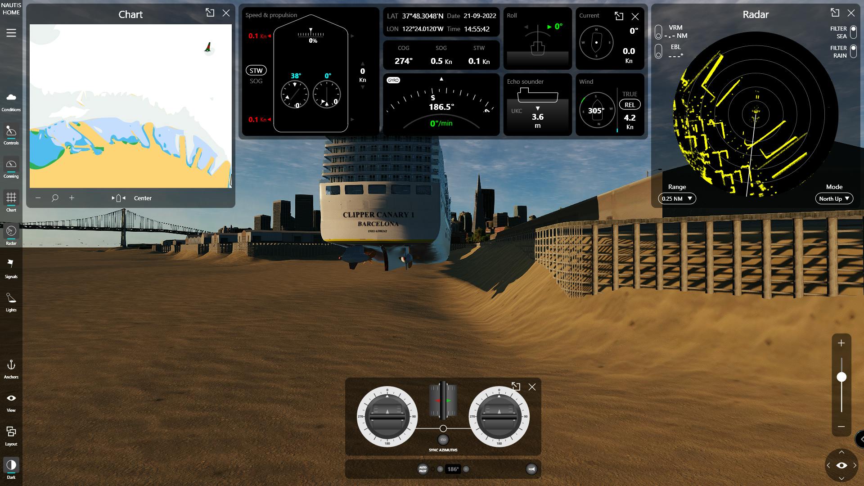864x486 pixels.
Task: Click the ship center icon in the Chart panel
Action: [118, 198]
